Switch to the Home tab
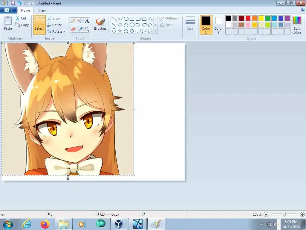 tap(25, 10)
